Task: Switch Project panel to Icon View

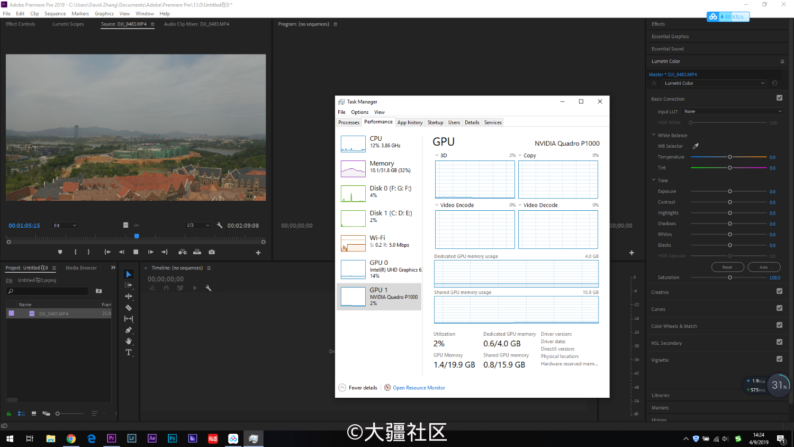Action: tap(34, 413)
